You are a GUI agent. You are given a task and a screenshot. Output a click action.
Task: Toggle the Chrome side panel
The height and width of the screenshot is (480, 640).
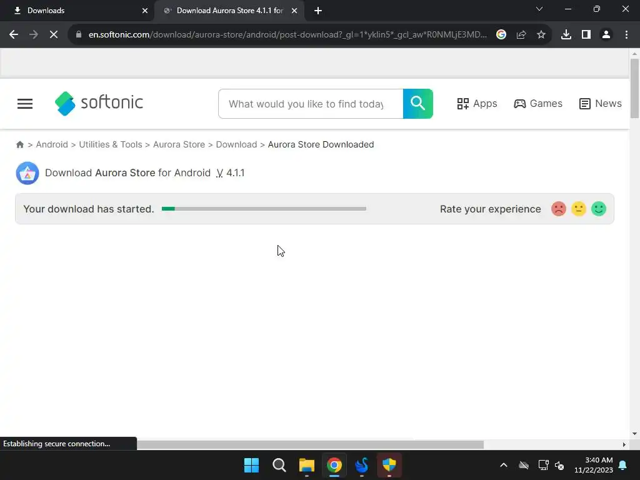(586, 35)
